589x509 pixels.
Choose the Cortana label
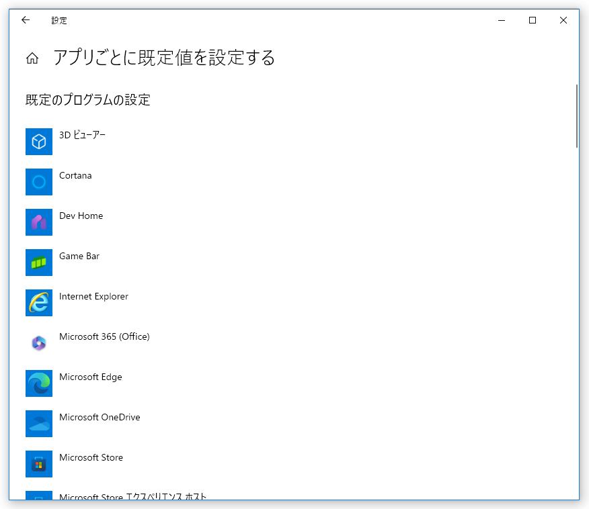[x=75, y=175]
